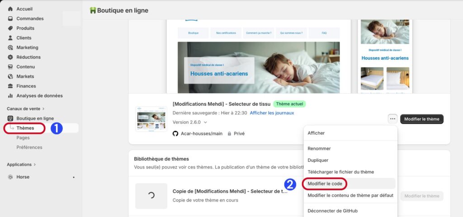Click the Horse app icon

pos(10,177)
